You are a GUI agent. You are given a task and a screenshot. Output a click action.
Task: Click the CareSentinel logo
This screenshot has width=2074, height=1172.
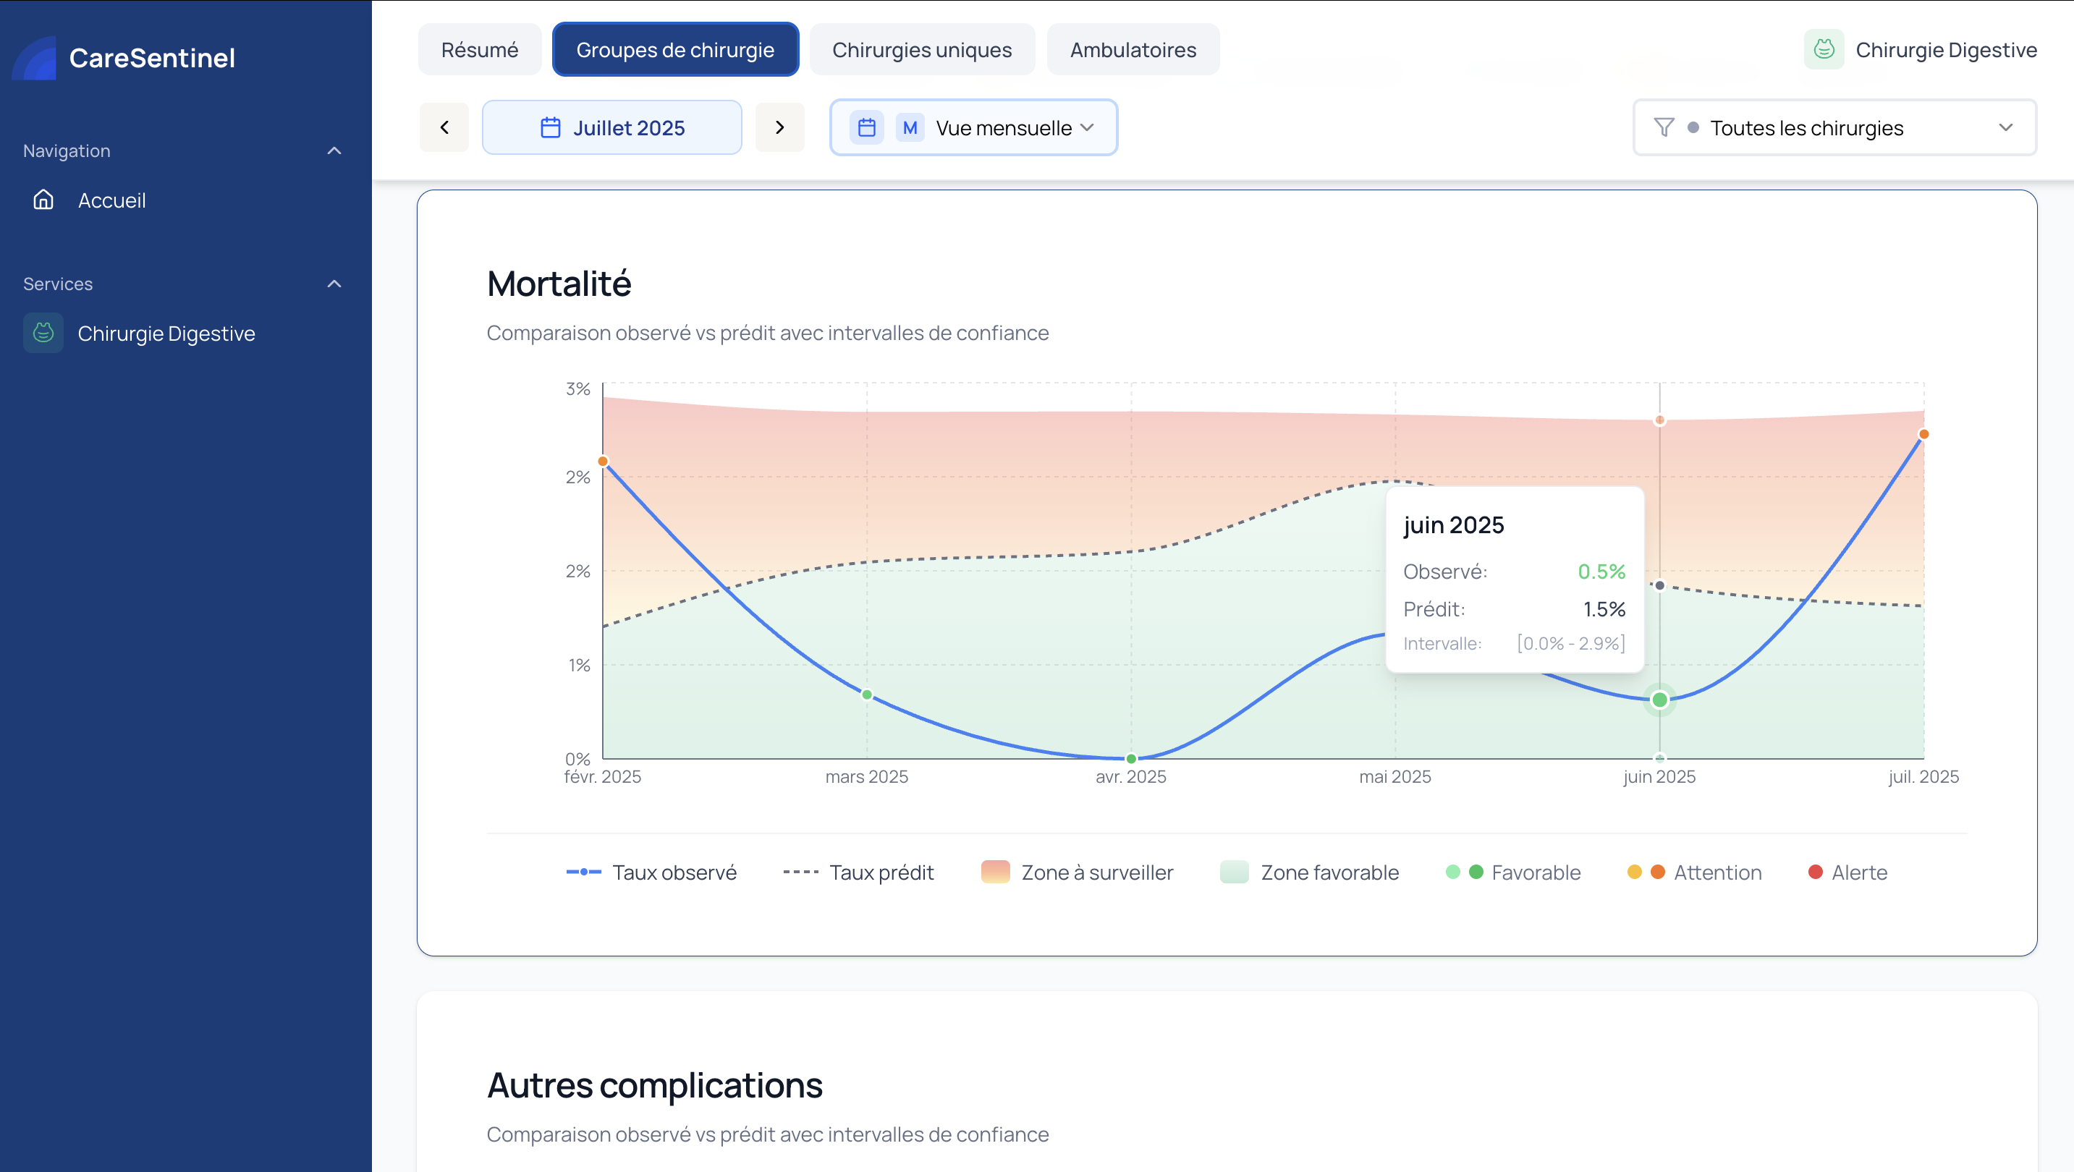point(124,56)
